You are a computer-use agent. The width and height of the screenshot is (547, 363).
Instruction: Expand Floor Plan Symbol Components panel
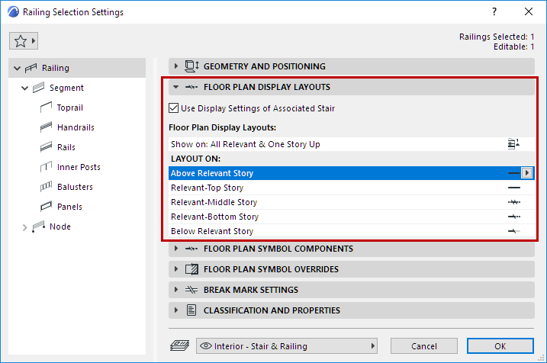(176, 249)
